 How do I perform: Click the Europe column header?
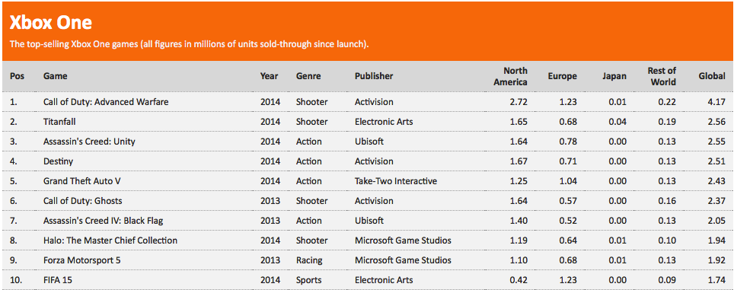[562, 76]
